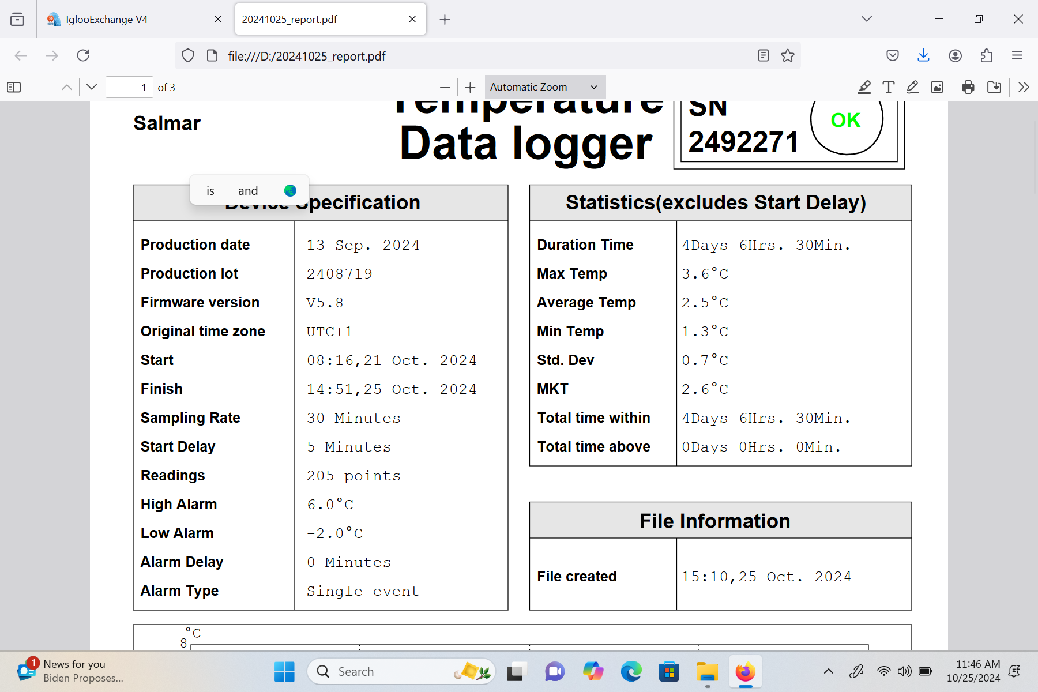This screenshot has width=1038, height=692.
Task: Click the file URL address bar
Action: point(487,56)
